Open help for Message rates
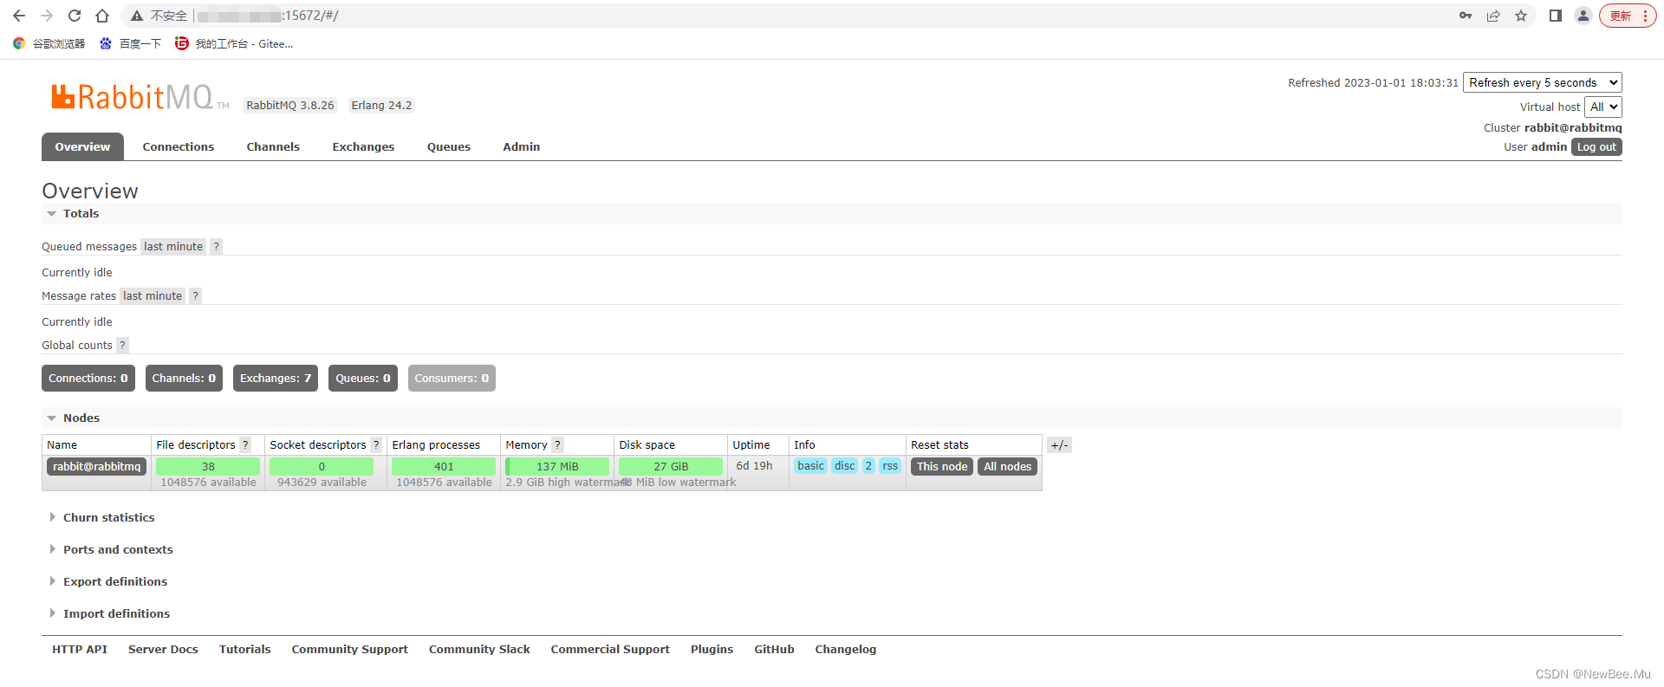The image size is (1664, 687). [196, 296]
